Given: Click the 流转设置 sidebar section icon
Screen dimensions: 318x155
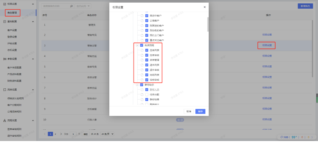Looking at the screenshot, I should [5, 90].
